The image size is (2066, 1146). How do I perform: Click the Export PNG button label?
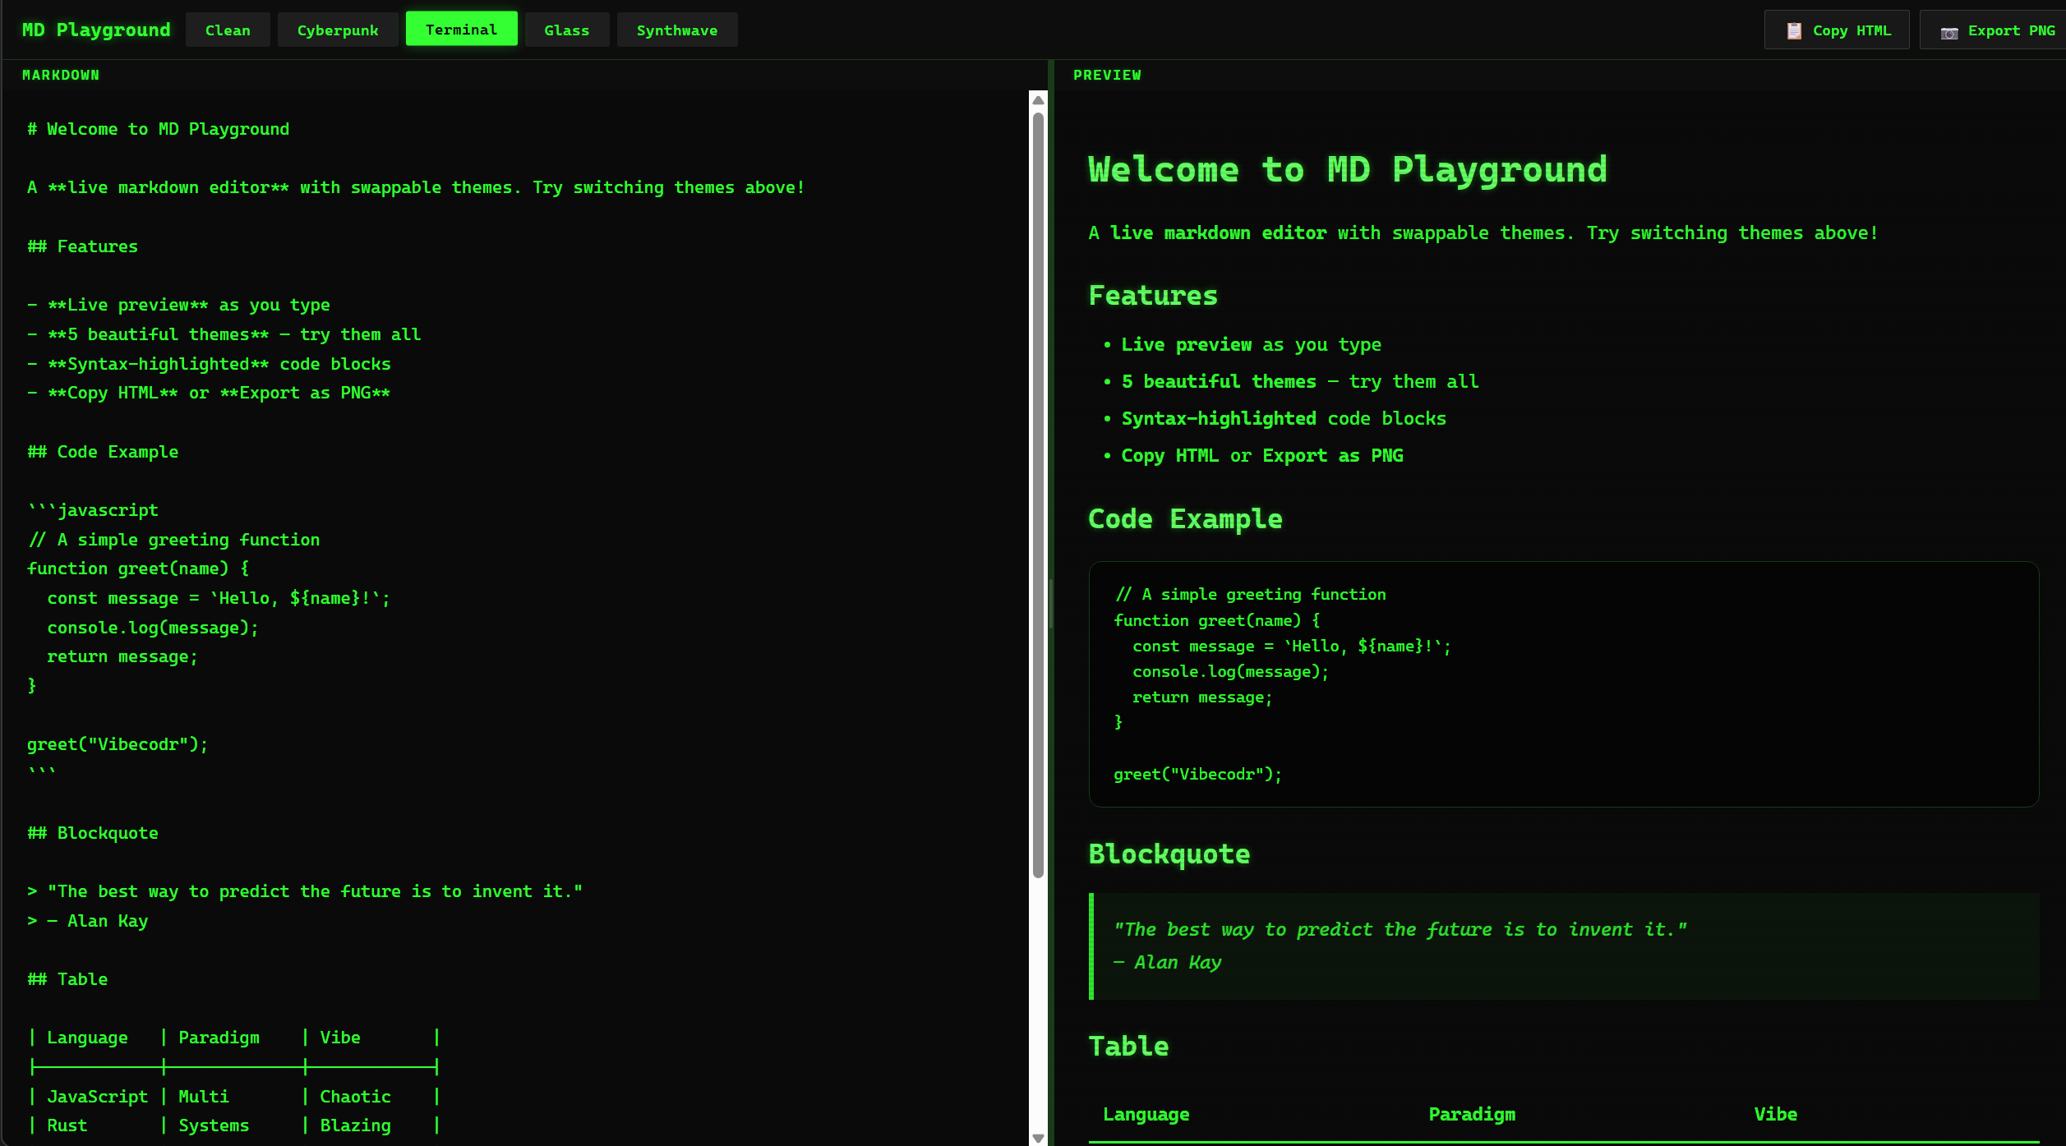pos(2011,30)
